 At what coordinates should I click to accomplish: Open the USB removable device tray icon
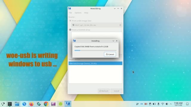[158, 104]
